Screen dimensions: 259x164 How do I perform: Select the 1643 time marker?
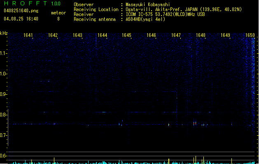(77, 35)
